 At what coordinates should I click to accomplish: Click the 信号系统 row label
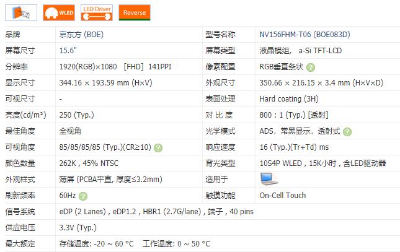[20, 212]
